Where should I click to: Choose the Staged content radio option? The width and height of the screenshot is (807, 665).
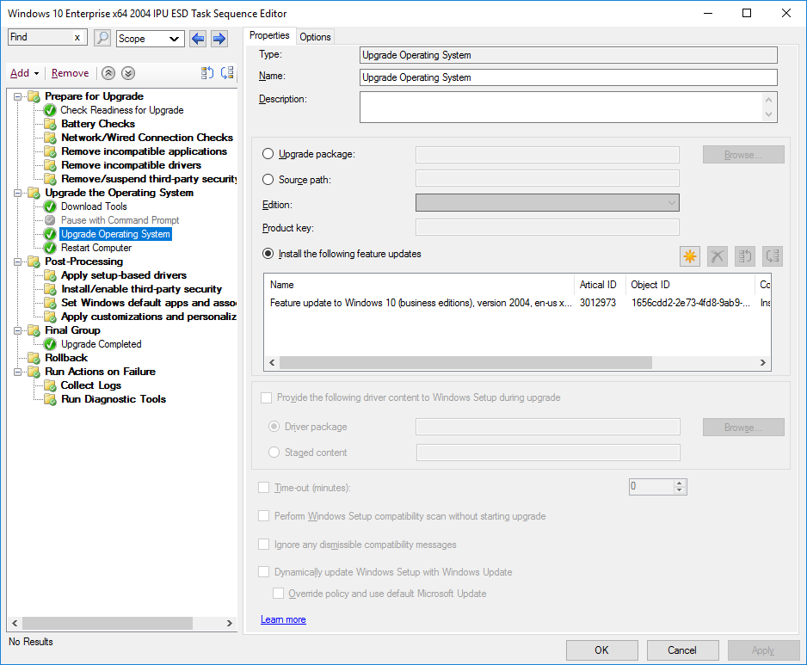coord(274,453)
